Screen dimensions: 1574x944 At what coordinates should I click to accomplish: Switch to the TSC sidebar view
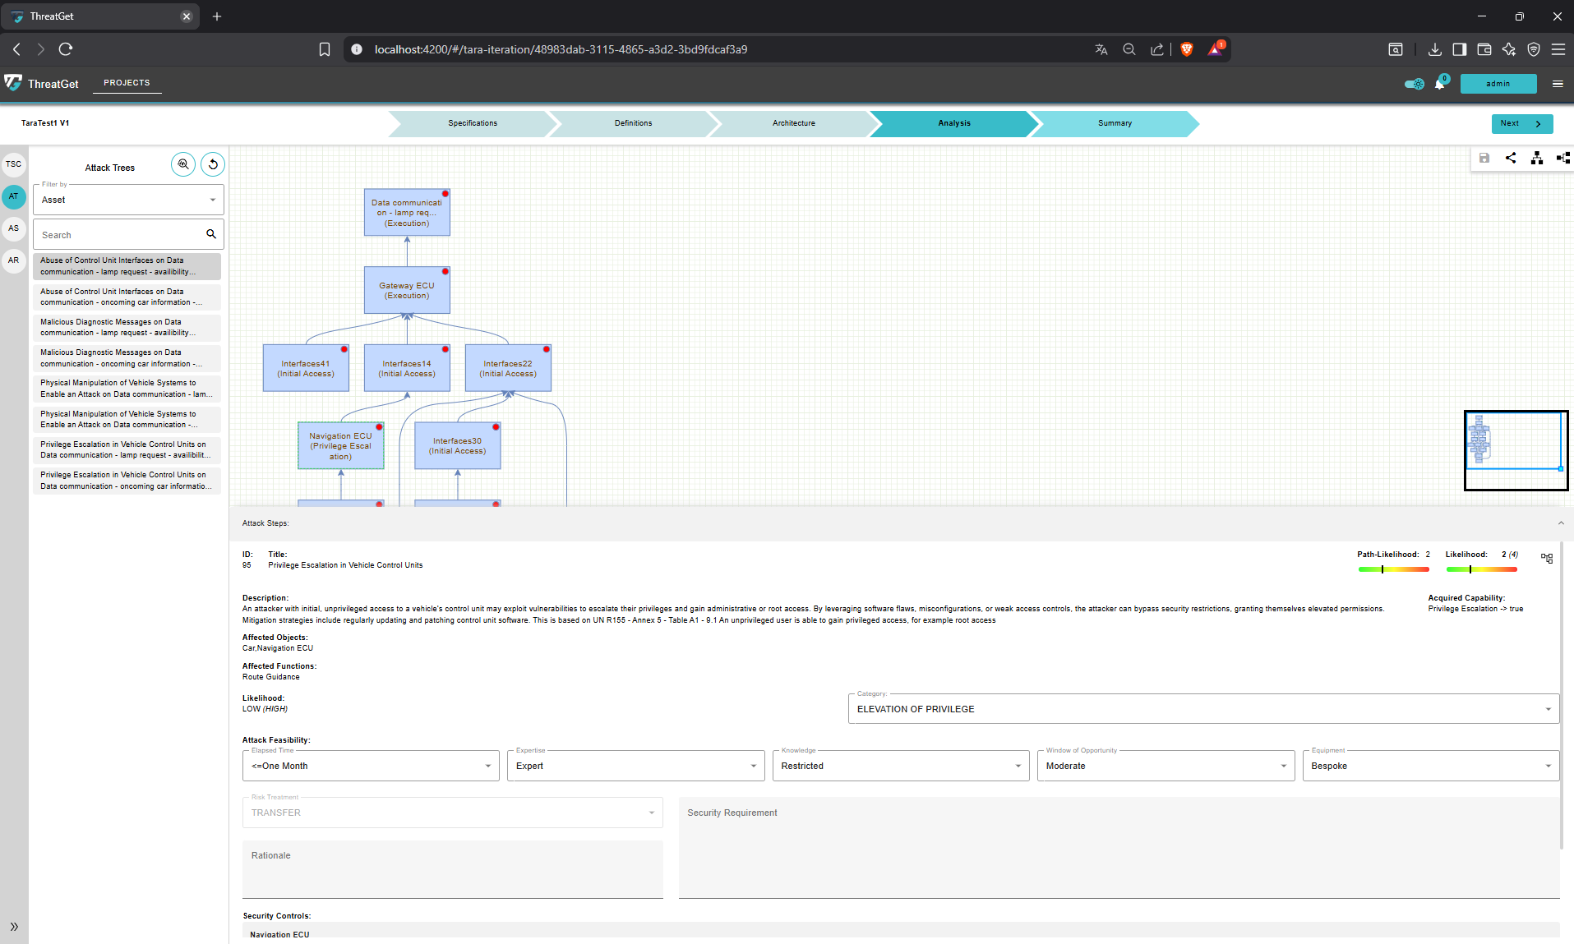14,164
